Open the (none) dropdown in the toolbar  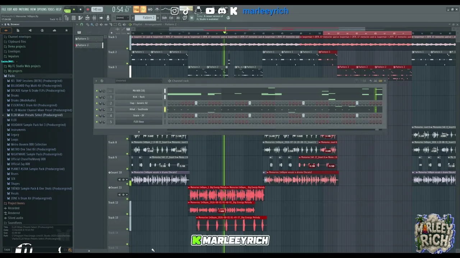pos(123,18)
